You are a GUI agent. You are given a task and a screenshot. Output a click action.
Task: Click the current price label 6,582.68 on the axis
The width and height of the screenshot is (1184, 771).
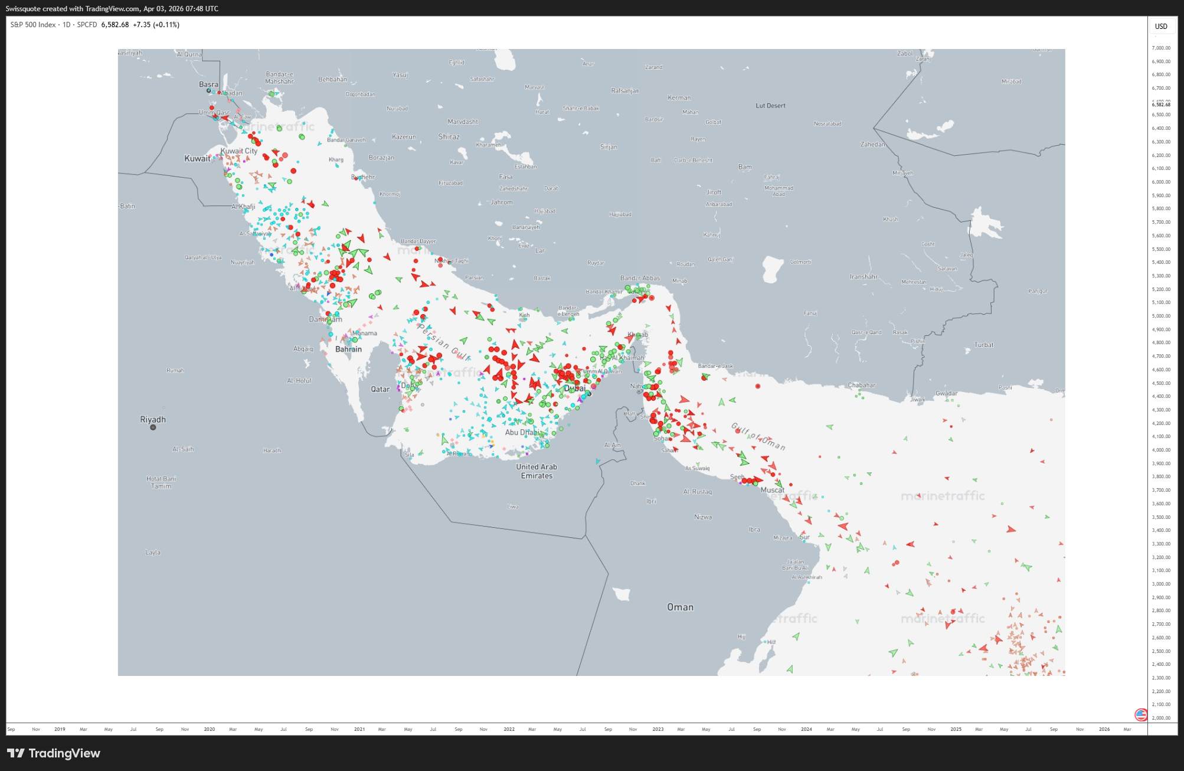pyautogui.click(x=1160, y=104)
